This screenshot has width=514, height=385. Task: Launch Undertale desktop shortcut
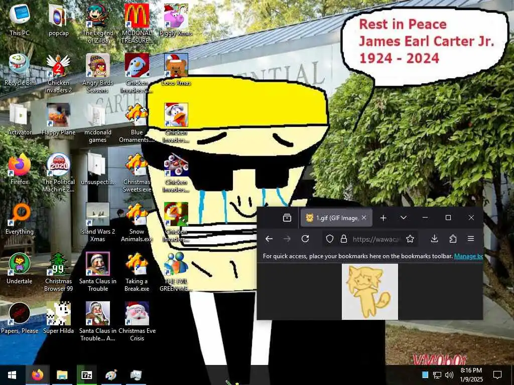coord(20,268)
